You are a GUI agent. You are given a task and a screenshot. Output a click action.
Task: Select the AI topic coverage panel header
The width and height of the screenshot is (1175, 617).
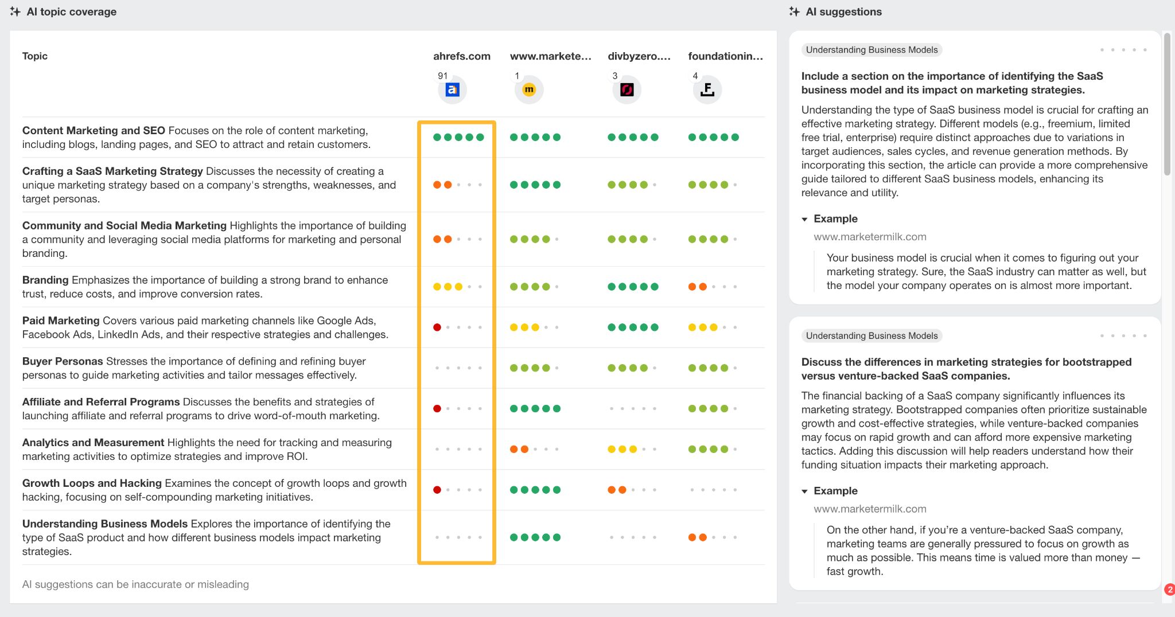[x=70, y=11]
